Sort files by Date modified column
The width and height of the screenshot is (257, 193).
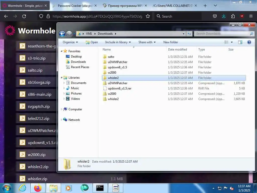[181, 50]
